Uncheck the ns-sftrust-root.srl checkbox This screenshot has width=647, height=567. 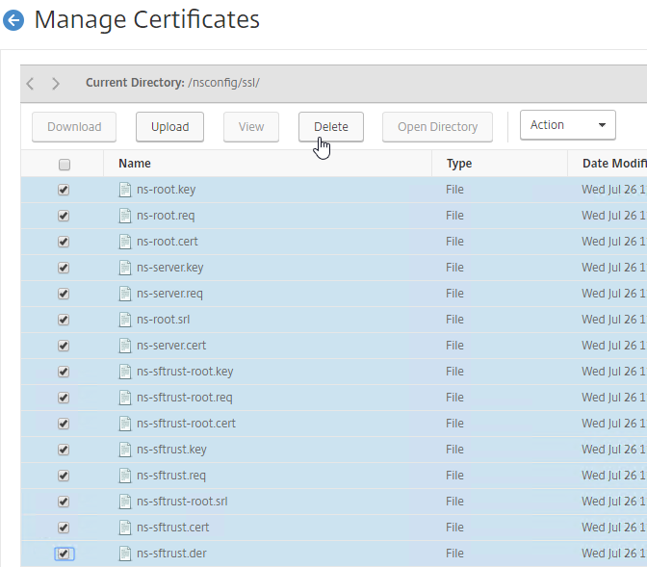click(64, 502)
